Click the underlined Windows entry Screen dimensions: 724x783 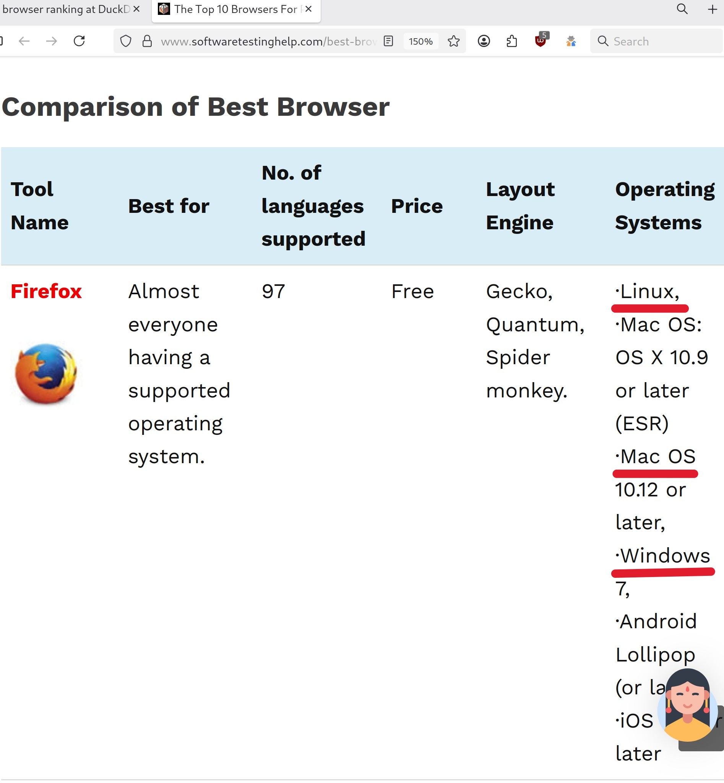(662, 555)
